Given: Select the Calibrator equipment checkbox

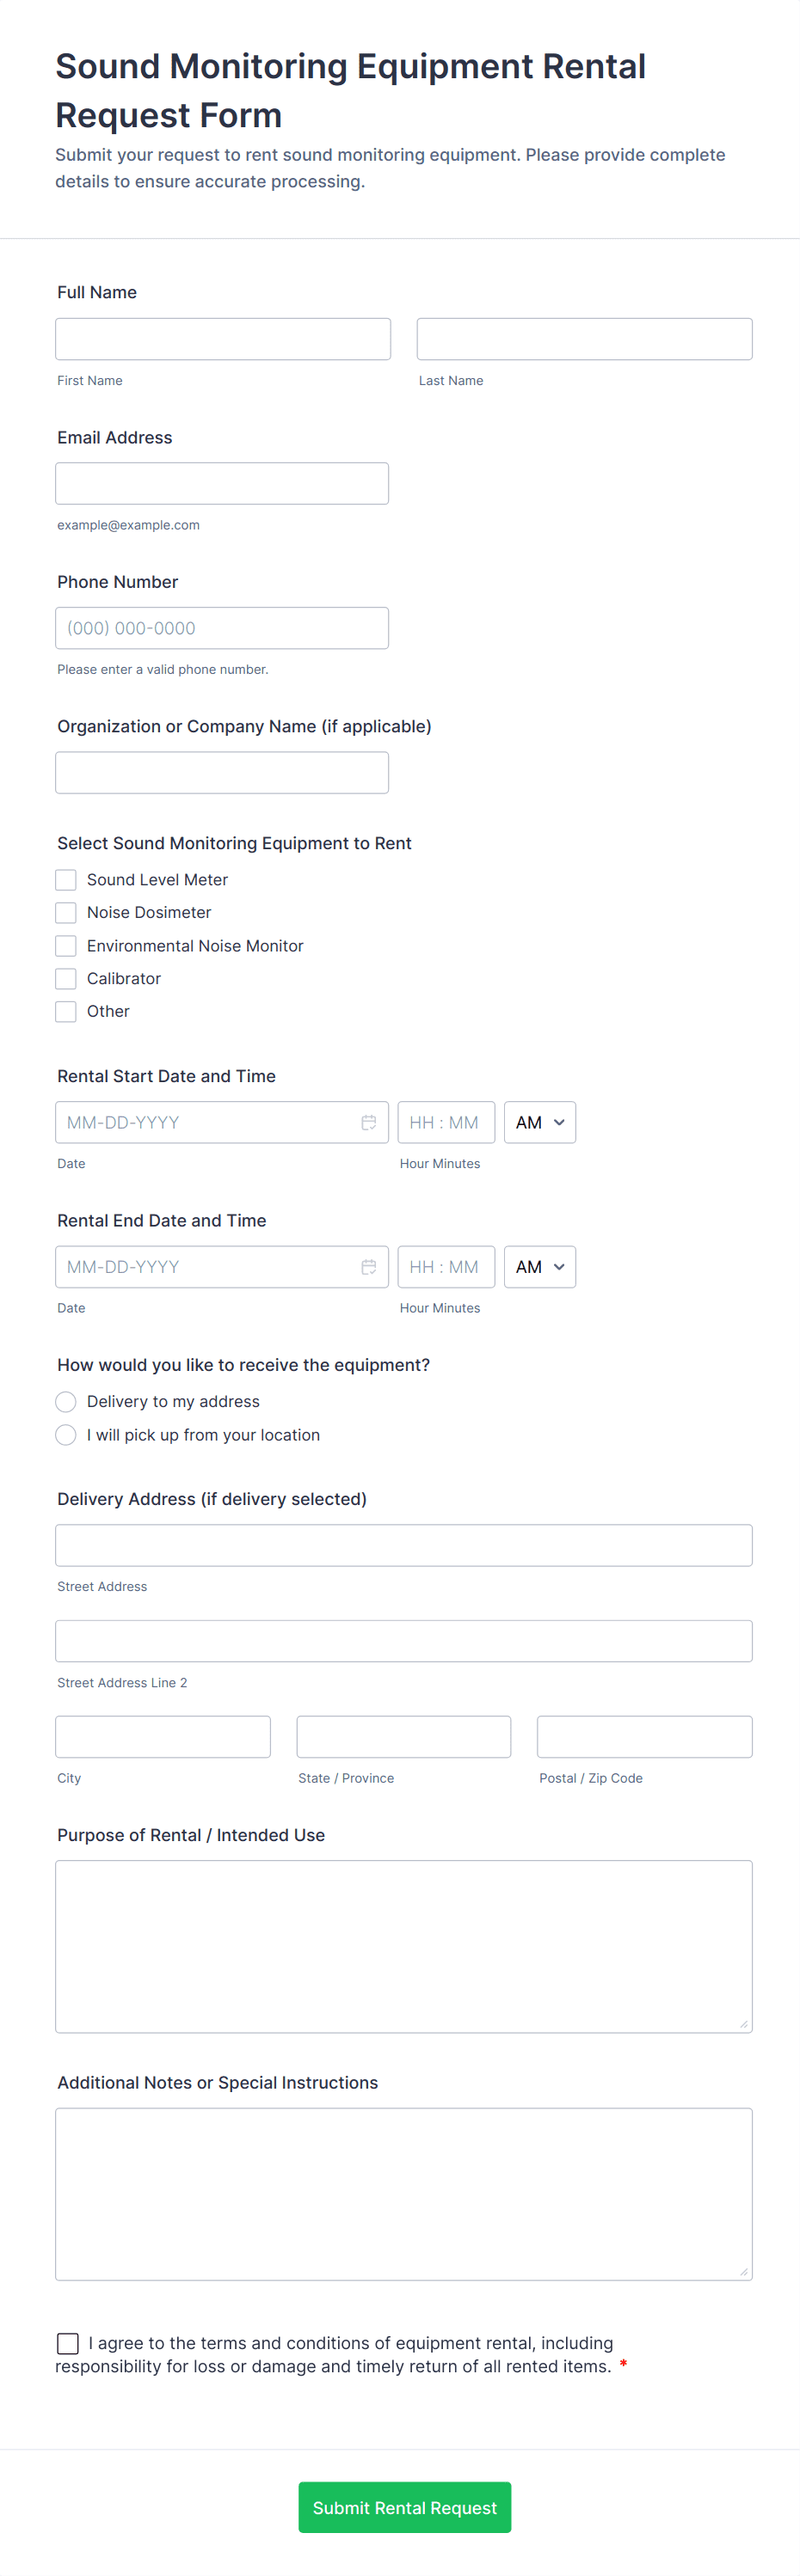Looking at the screenshot, I should click(66, 978).
